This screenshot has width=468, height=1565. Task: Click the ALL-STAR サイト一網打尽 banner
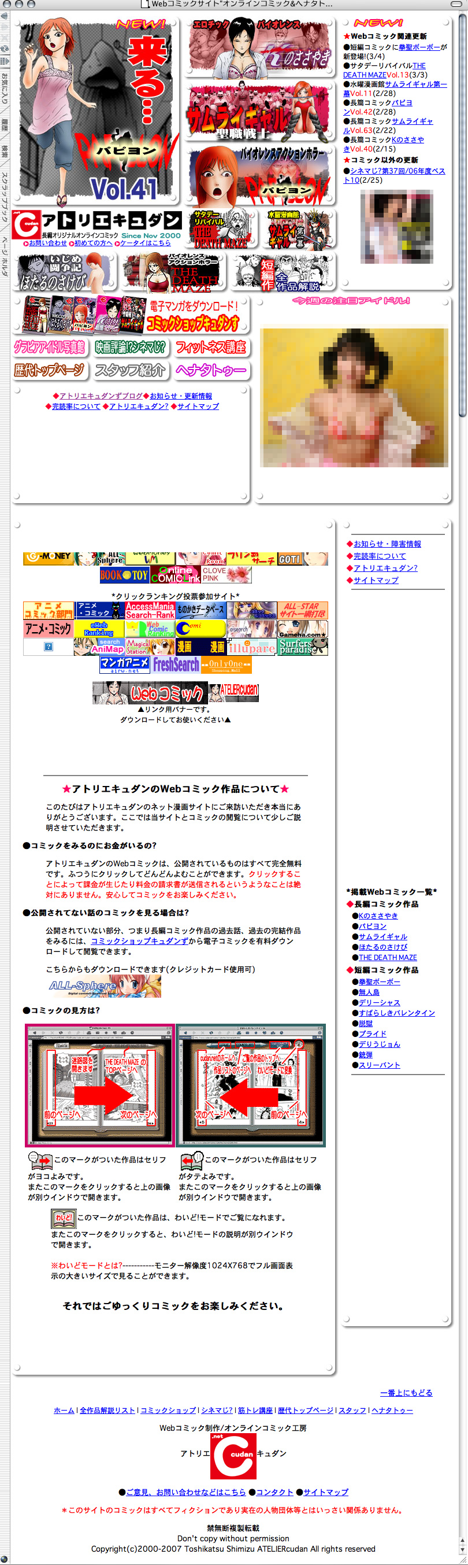pos(303,611)
